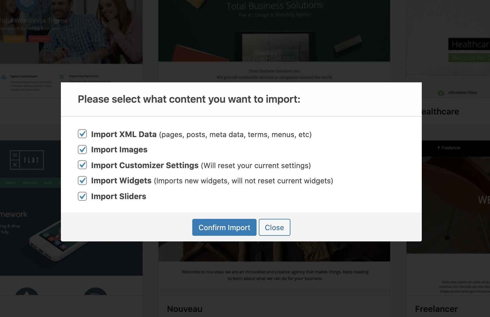Click the Learn More button in the Total banner

coord(14,38)
